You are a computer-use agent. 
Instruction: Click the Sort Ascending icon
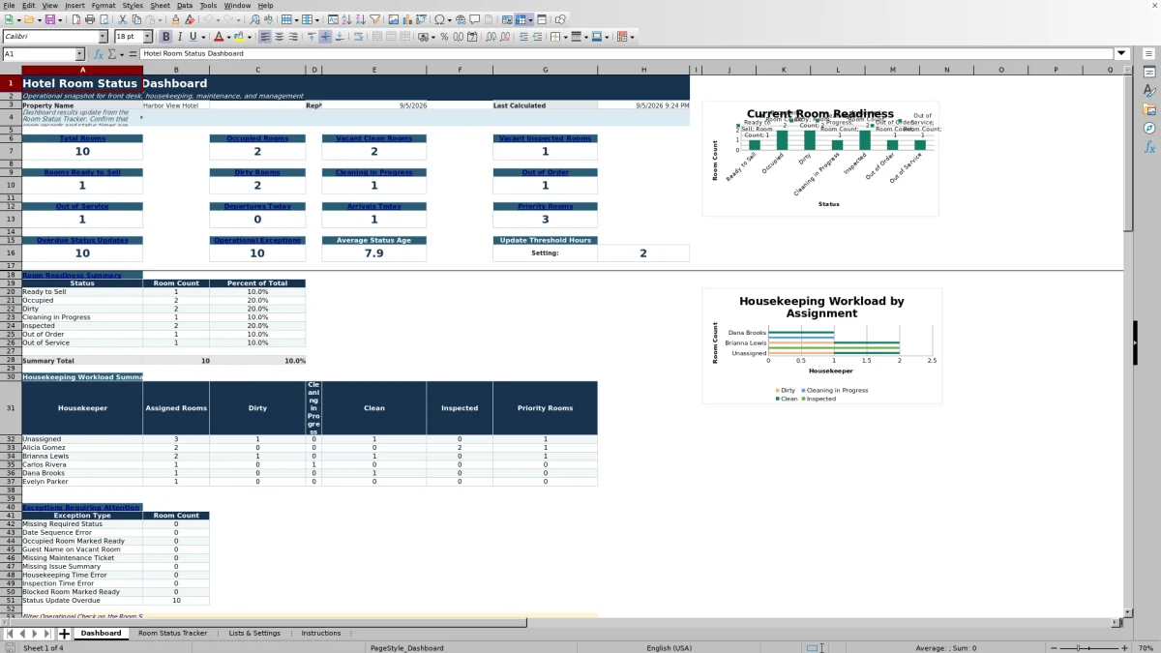pyautogui.click(x=346, y=19)
